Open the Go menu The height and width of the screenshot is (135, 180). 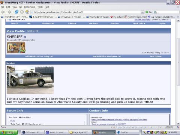(21, 7)
